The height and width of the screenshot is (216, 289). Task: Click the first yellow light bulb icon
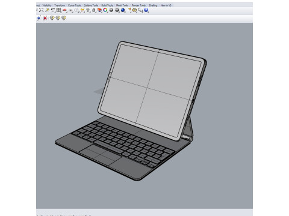(x=52, y=18)
